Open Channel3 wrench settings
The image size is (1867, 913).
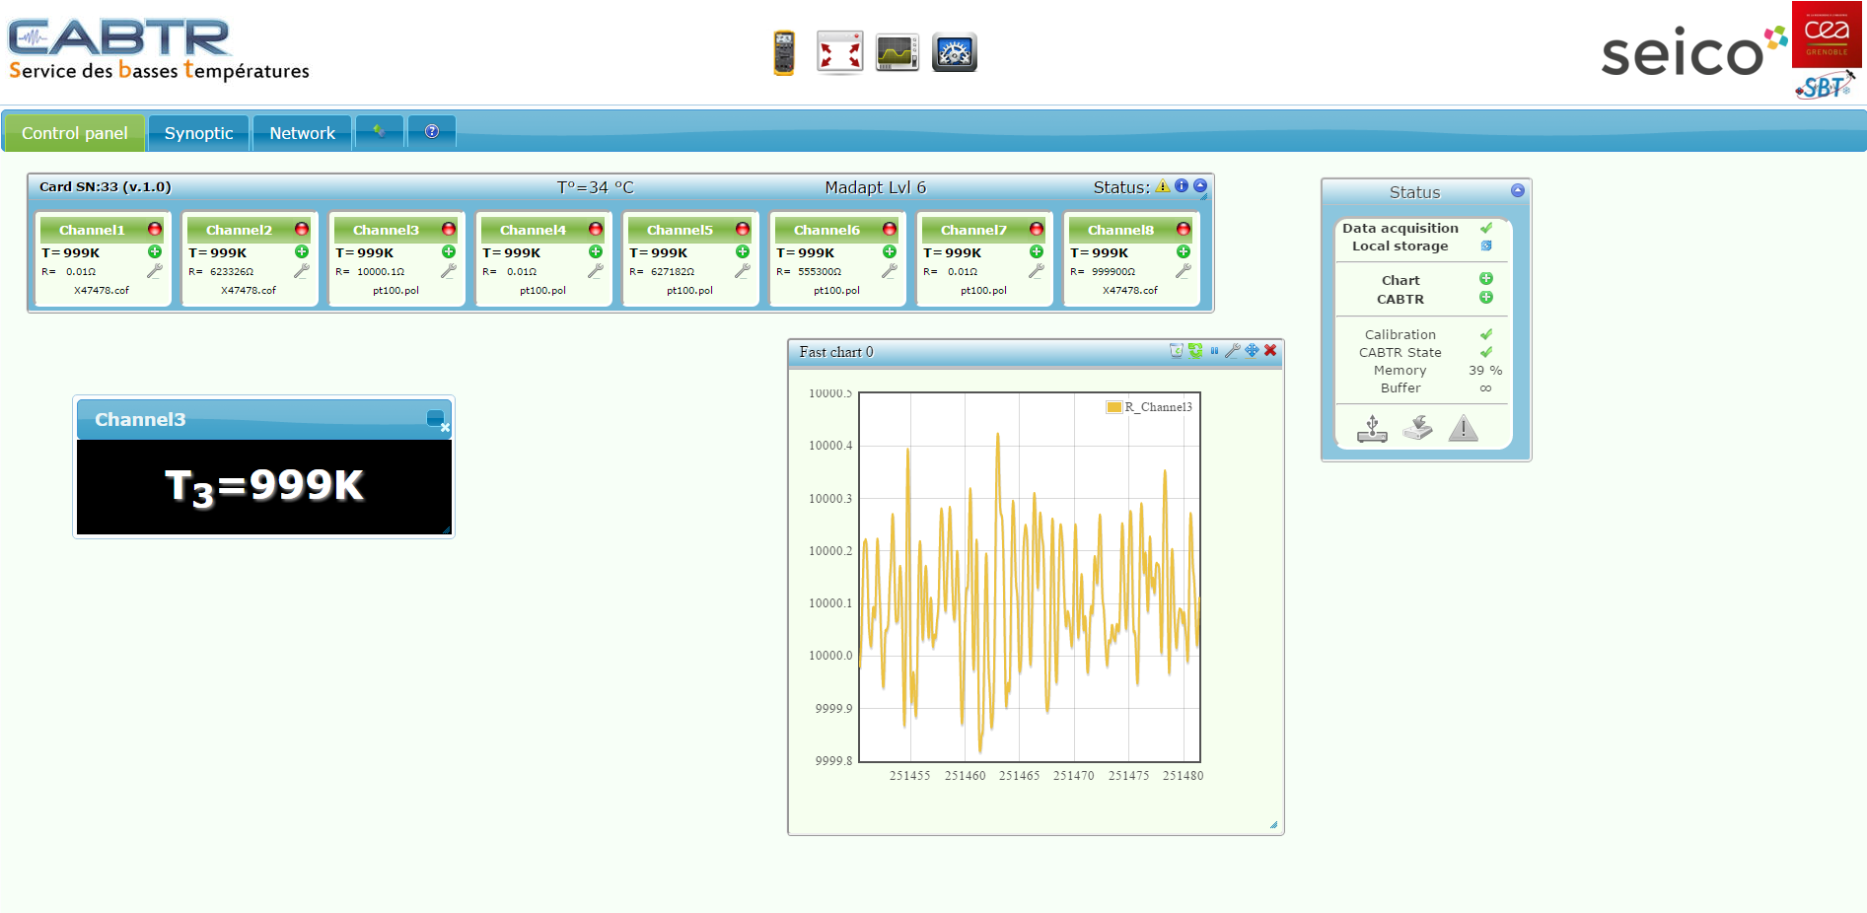[449, 271]
